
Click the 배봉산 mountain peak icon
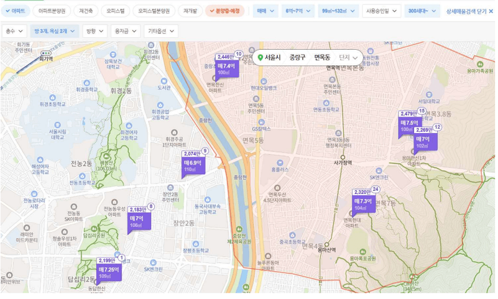pos(106,156)
